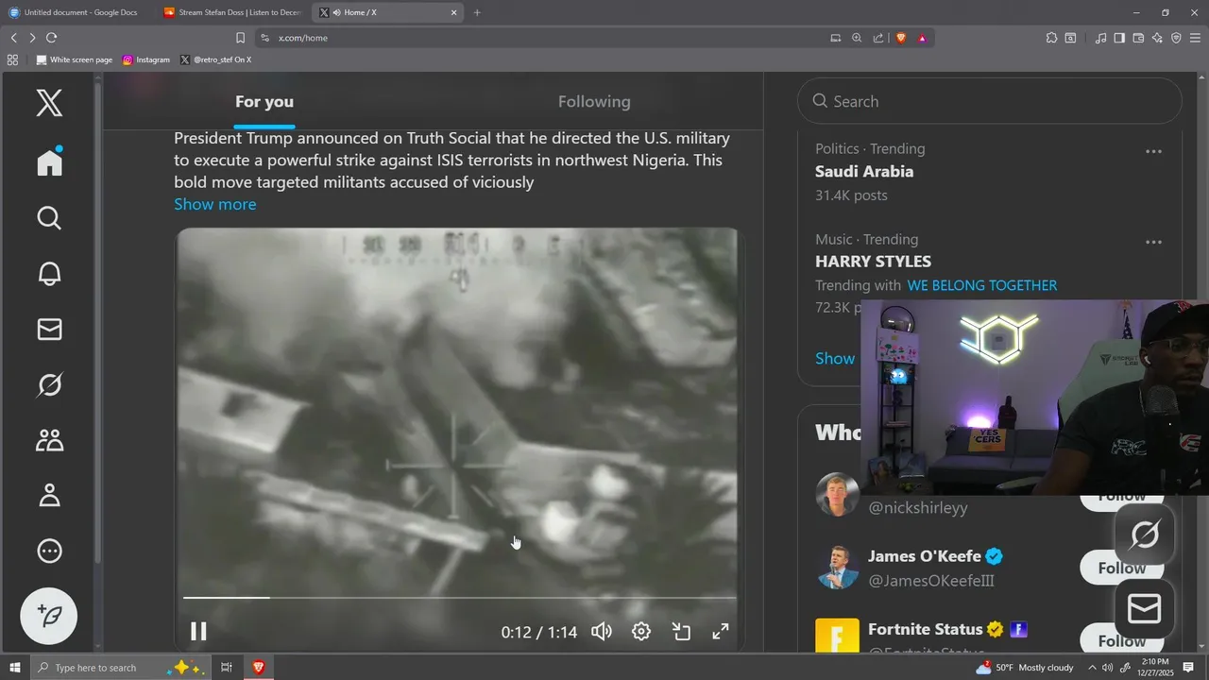The height and width of the screenshot is (680, 1209).
Task: Open Profile in sidebar
Action: tap(49, 495)
